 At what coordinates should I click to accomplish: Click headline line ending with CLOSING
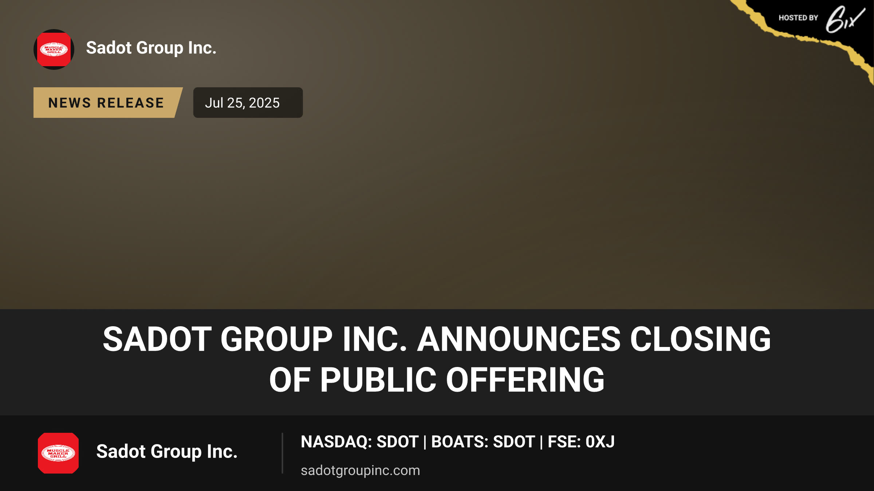click(437, 339)
